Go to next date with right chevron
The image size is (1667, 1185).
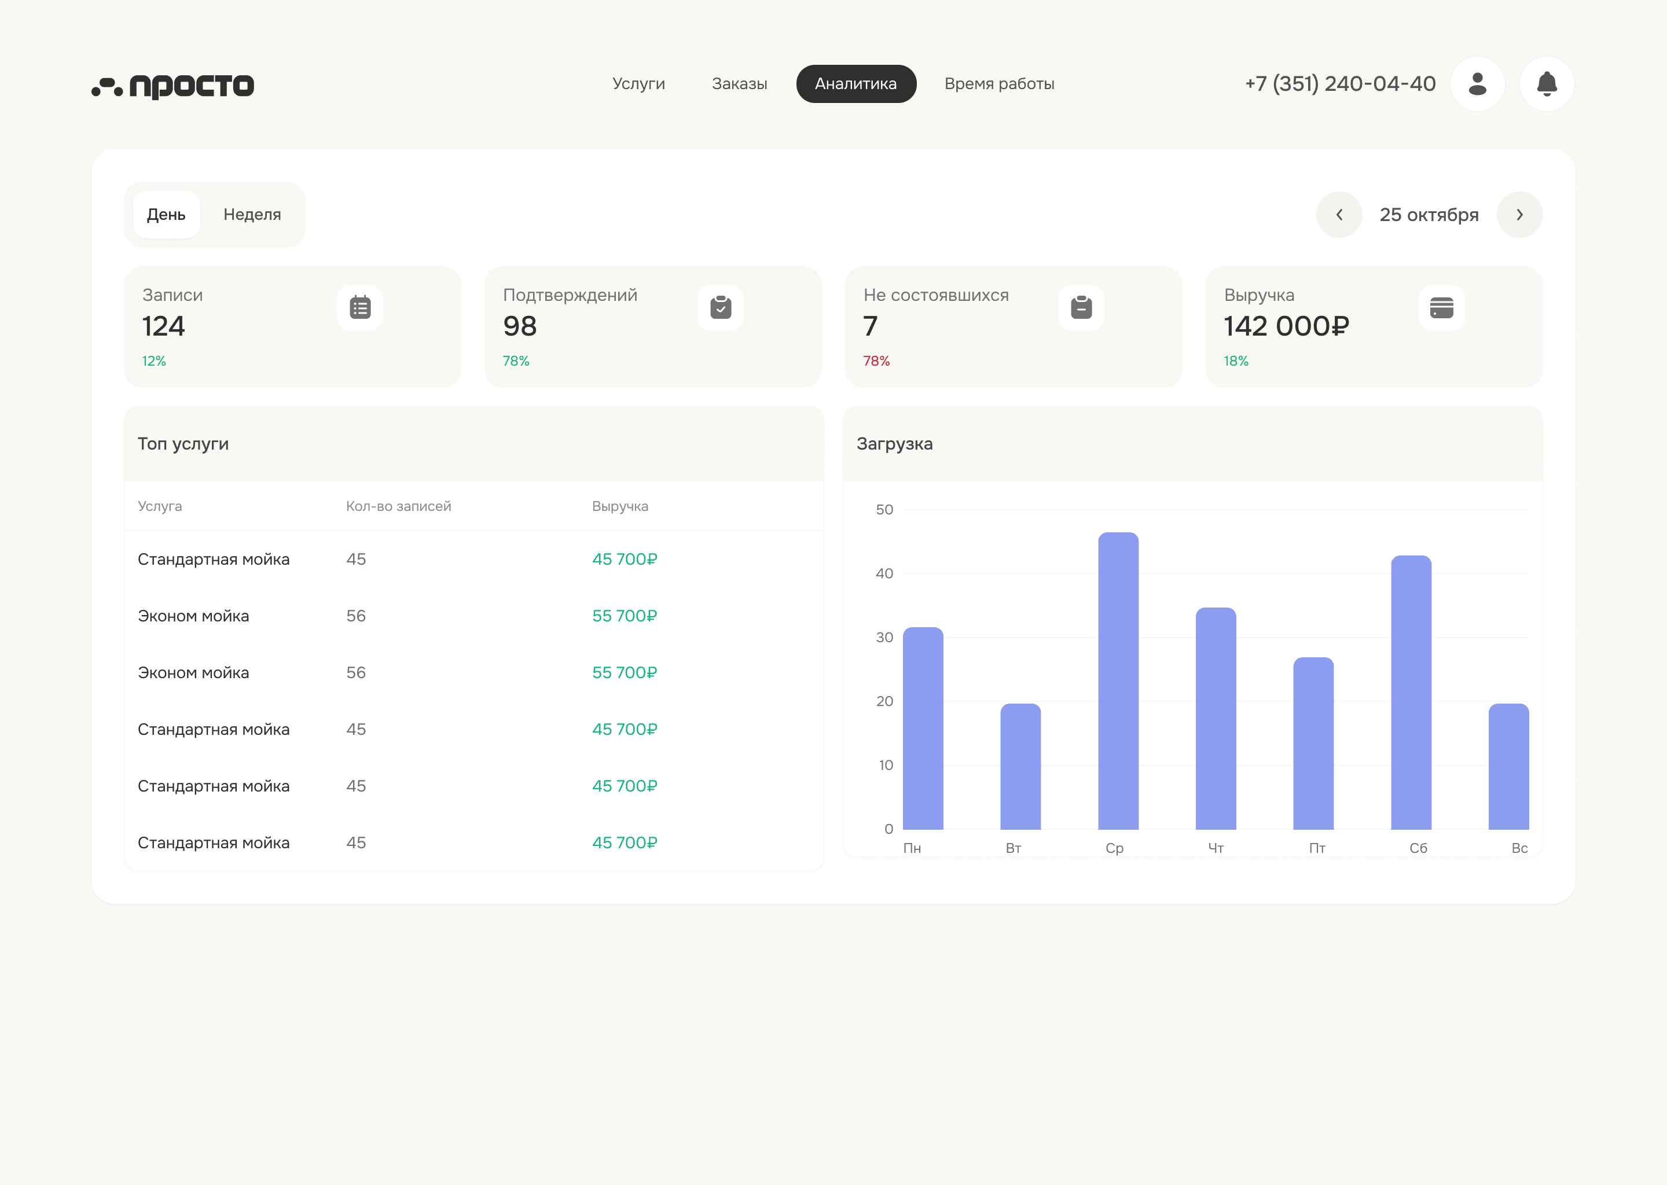tap(1519, 215)
